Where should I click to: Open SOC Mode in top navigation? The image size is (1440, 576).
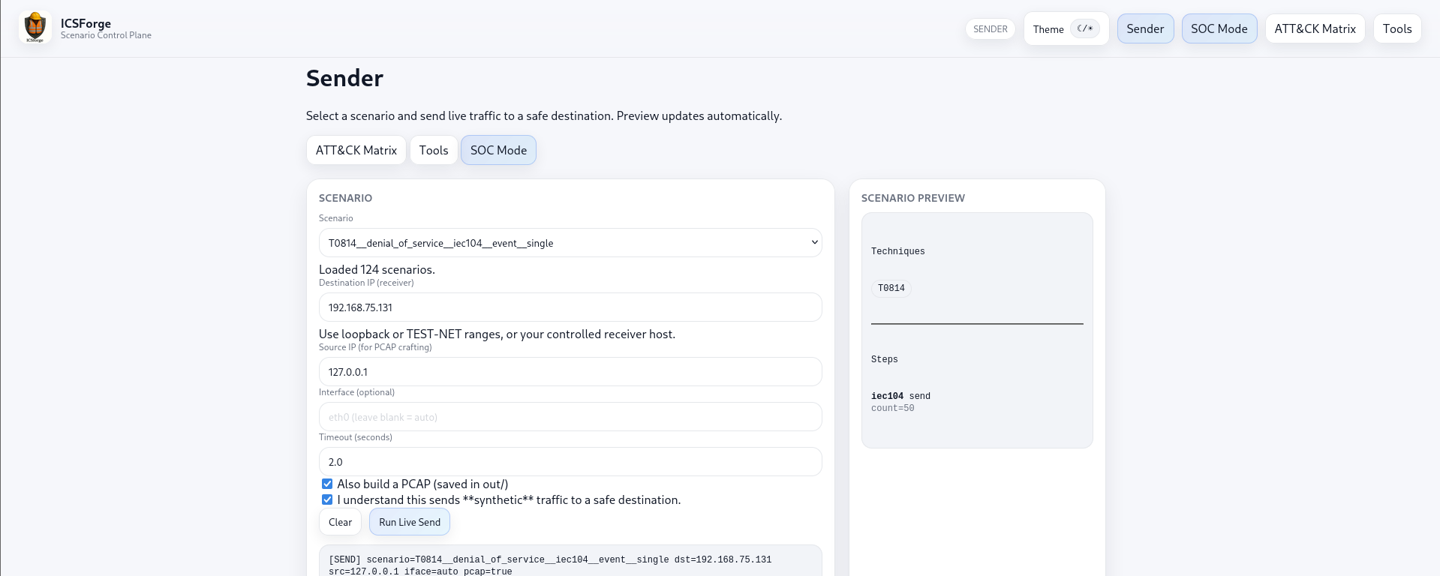coord(1219,28)
